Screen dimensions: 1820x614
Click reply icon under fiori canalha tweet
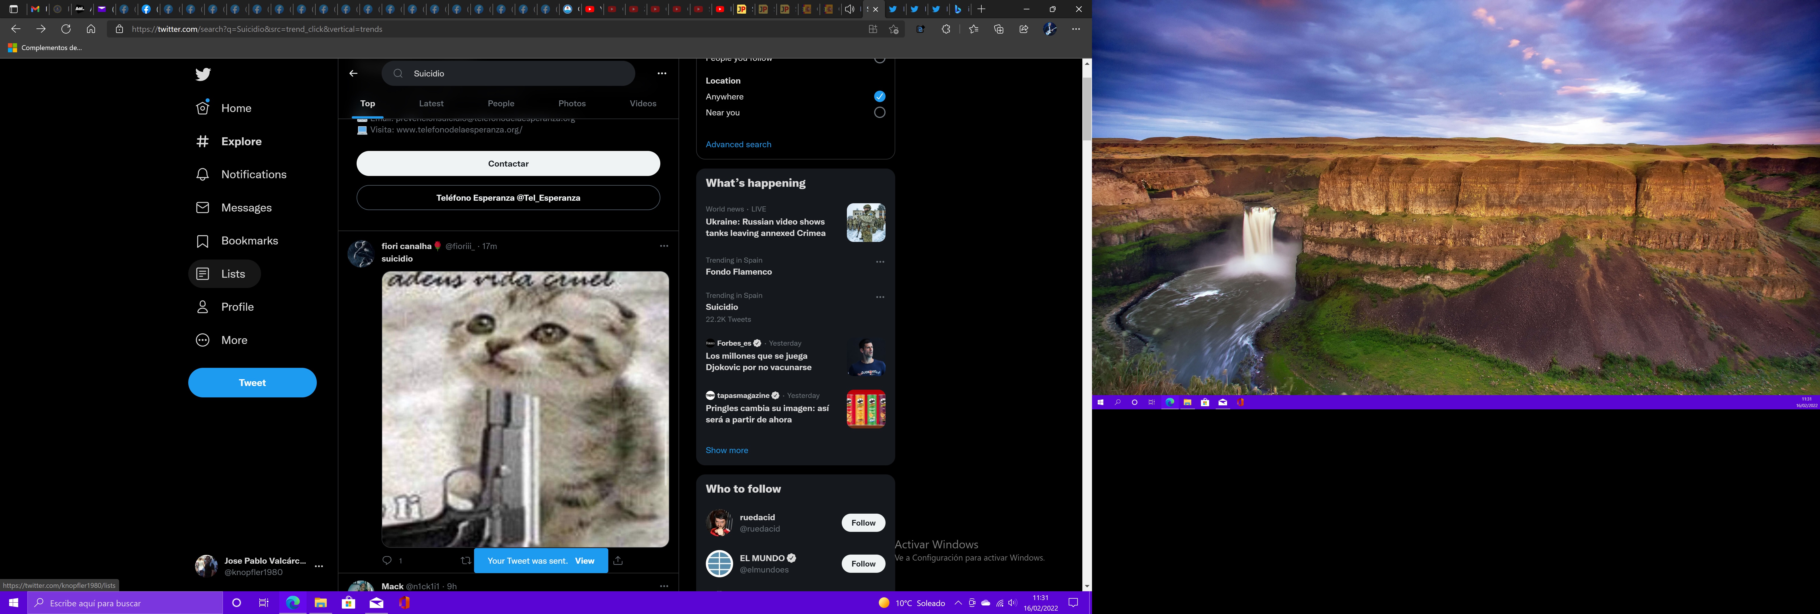click(386, 560)
